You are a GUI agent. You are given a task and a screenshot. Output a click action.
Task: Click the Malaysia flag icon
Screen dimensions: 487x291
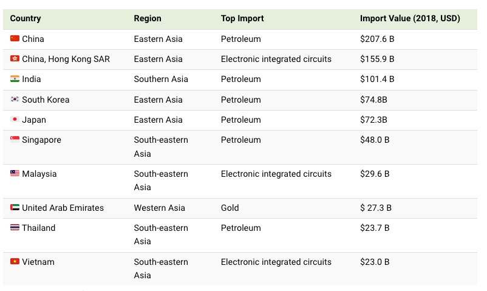(15, 173)
